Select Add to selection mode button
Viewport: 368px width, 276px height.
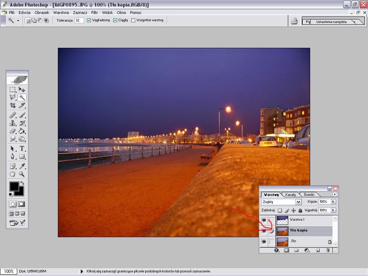point(34,20)
